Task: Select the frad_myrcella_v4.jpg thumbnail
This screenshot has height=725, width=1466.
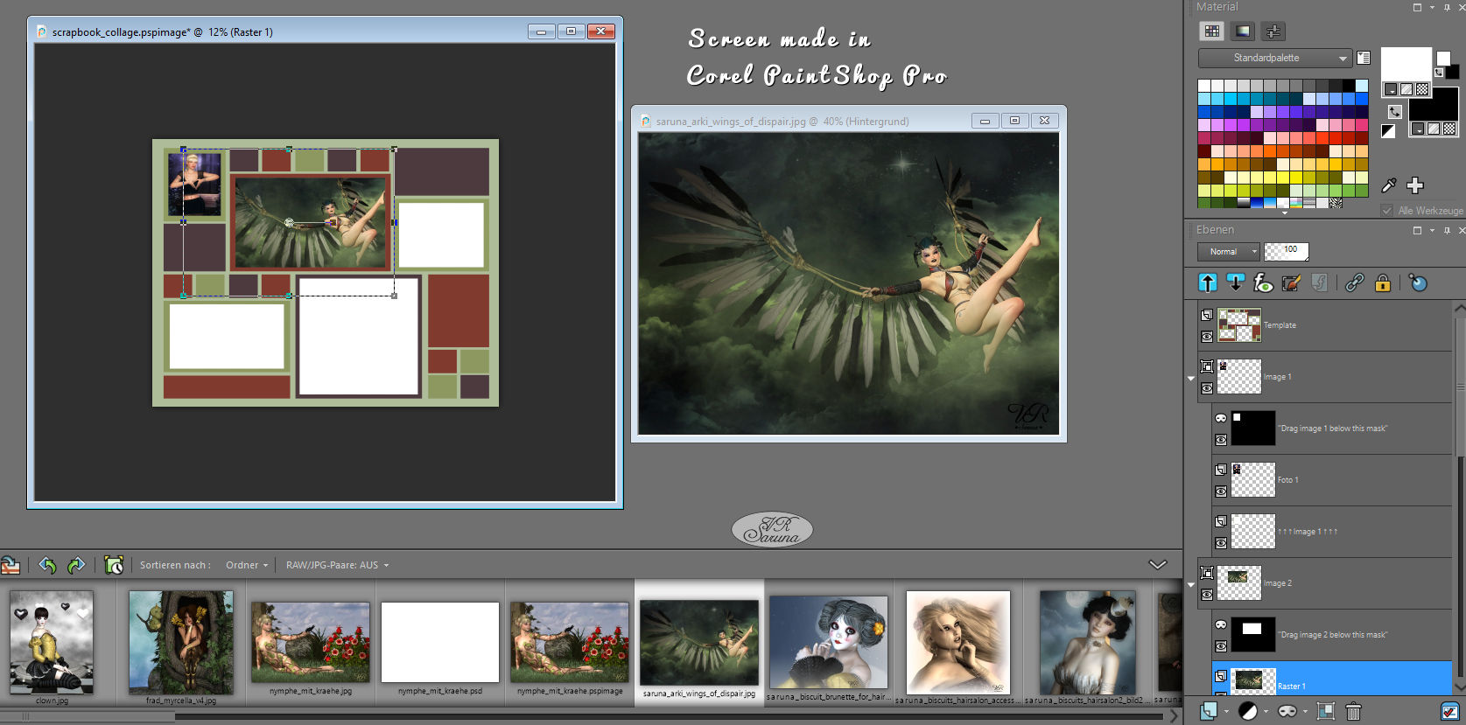Action: (x=181, y=643)
